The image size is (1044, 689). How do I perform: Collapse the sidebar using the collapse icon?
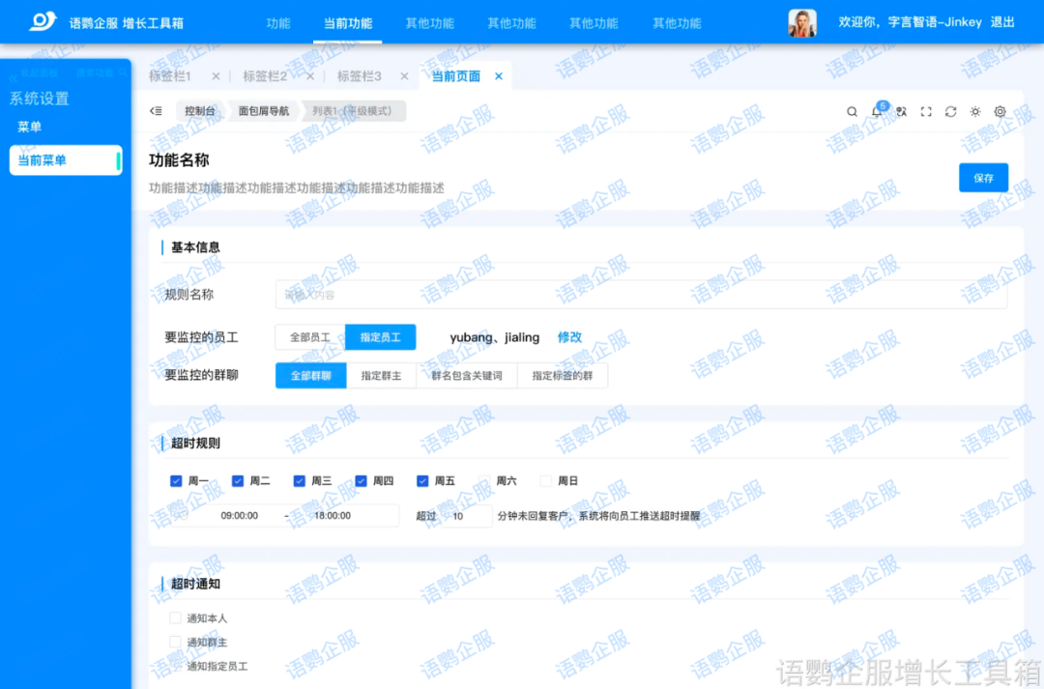pos(156,111)
